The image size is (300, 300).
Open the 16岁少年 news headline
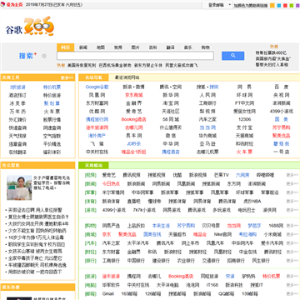36,237
